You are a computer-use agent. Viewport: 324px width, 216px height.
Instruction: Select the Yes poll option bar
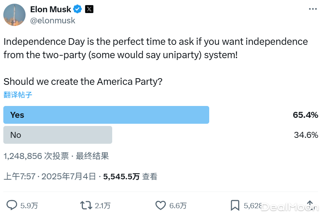click(106, 115)
